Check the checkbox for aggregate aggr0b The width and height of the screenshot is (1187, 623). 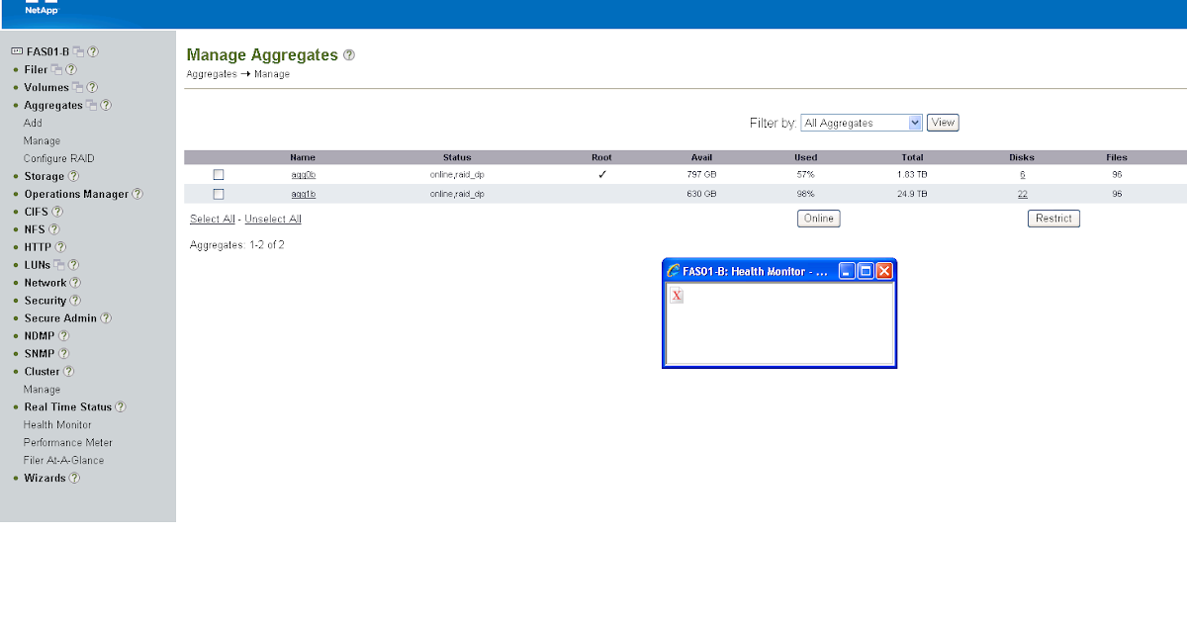click(x=219, y=174)
